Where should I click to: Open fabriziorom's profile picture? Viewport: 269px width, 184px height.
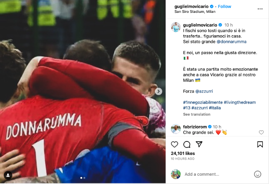(x=175, y=129)
